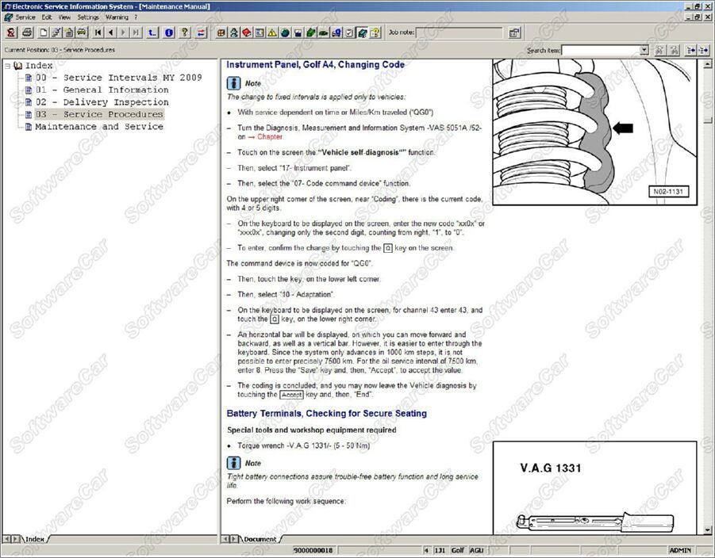
Task: Switch to the Document tab at bottom
Action: click(x=259, y=539)
